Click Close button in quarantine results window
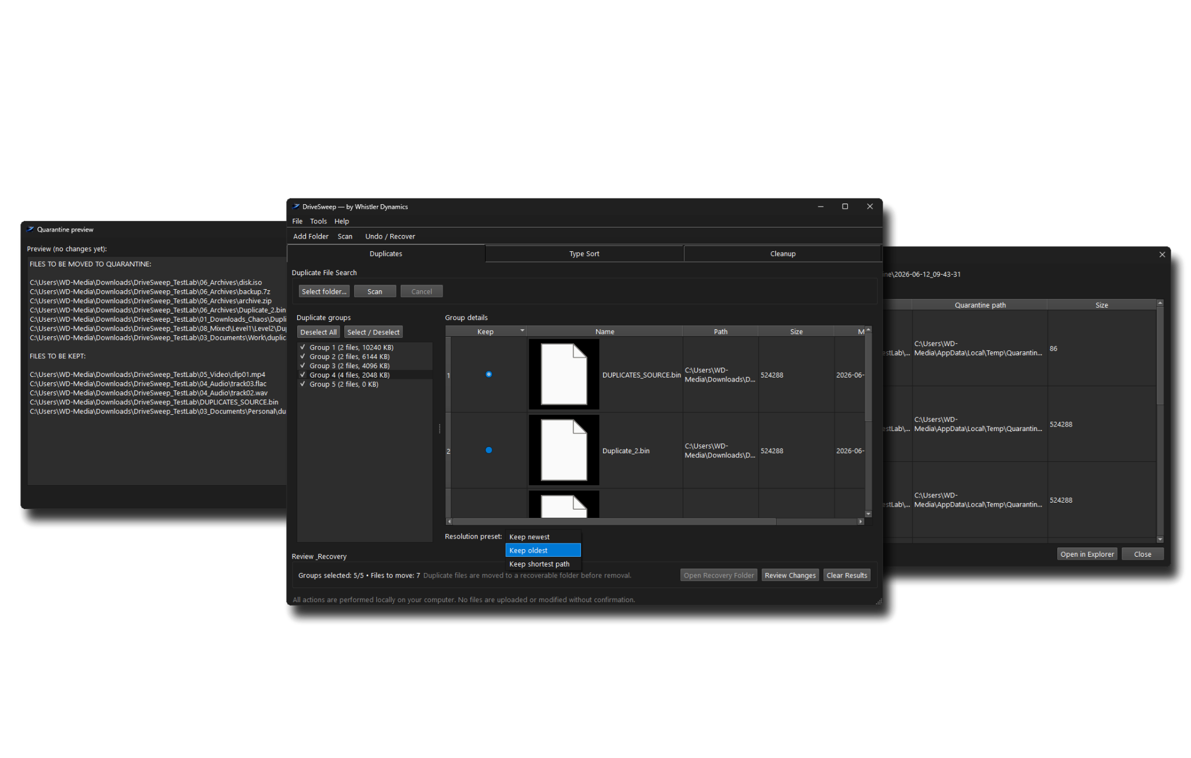This screenshot has height=758, width=1191. point(1142,554)
